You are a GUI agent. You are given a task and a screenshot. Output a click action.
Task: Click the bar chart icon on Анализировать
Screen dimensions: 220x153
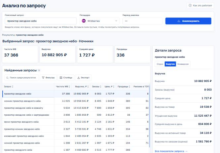pos(179,21)
